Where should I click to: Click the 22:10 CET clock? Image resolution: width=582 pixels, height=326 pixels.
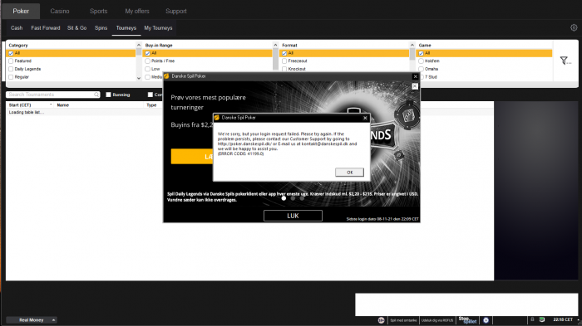point(563,319)
